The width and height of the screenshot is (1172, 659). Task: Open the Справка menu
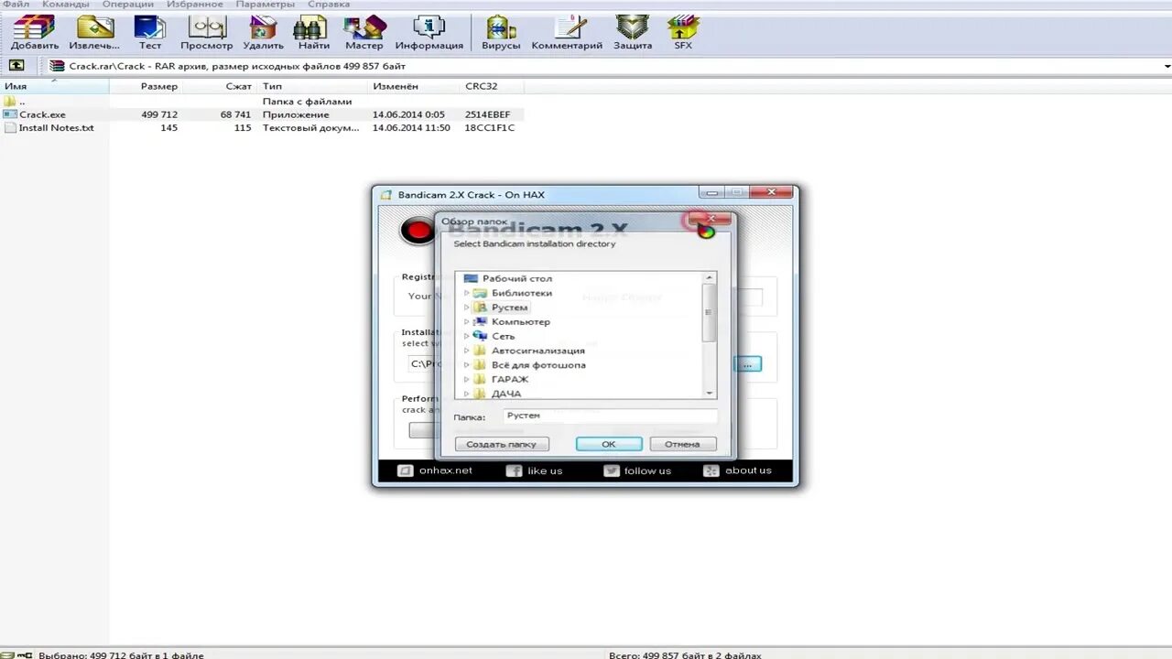coord(329,5)
